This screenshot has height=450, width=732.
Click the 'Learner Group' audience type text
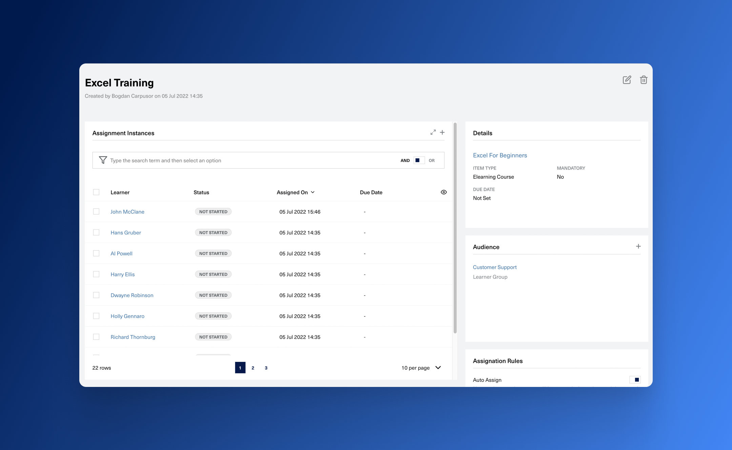(x=490, y=277)
